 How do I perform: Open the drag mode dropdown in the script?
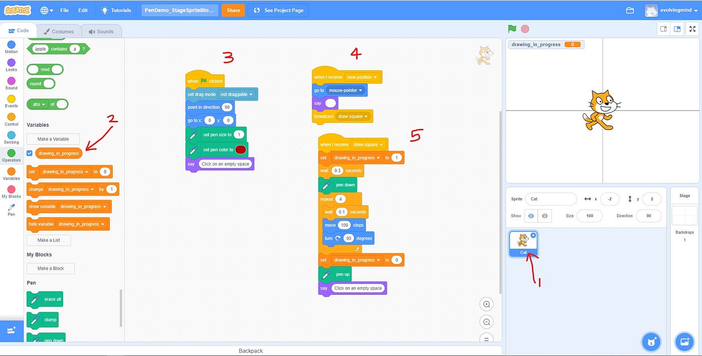237,94
